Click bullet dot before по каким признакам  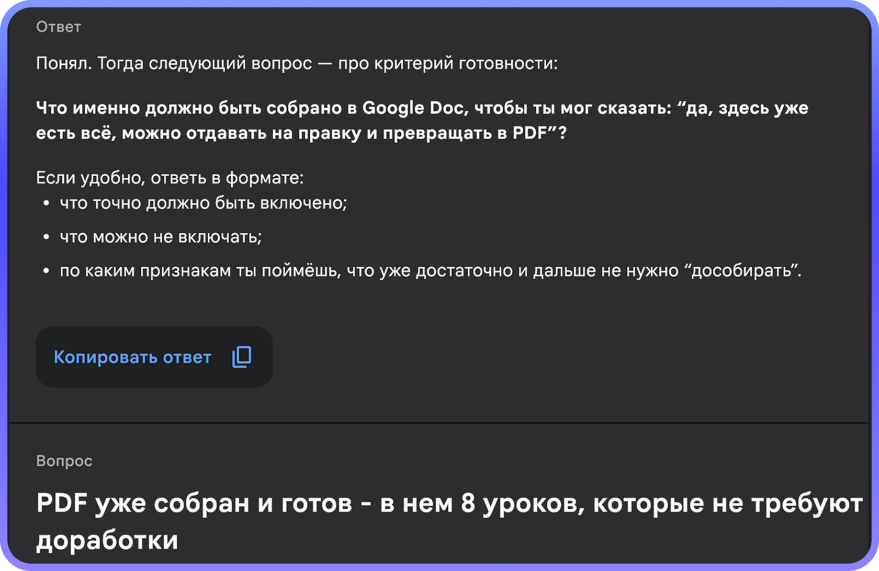click(46, 270)
